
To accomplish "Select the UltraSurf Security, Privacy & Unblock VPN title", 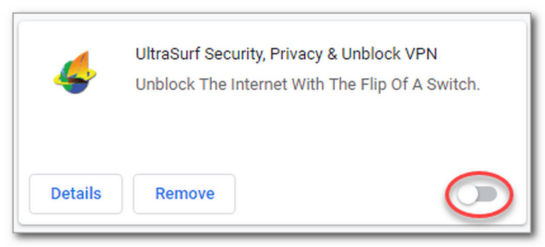I will point(286,54).
